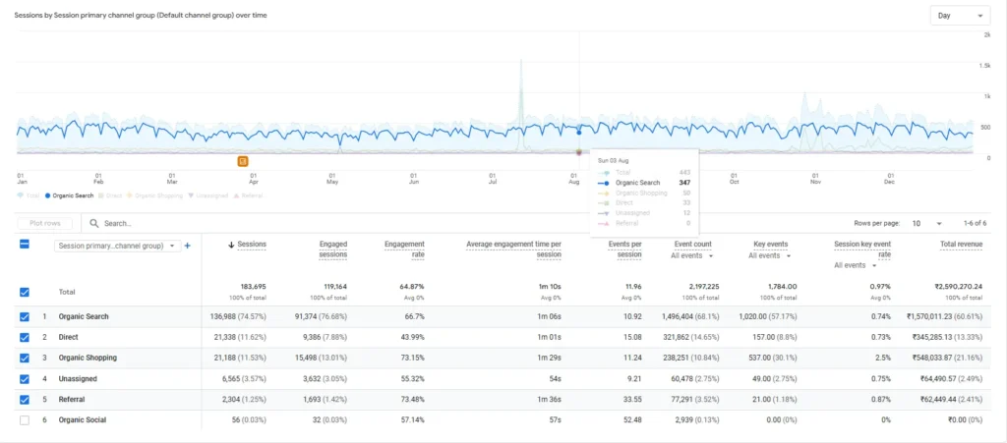Sort by the Engagement rate column header
The image size is (1007, 443).
pyautogui.click(x=404, y=249)
